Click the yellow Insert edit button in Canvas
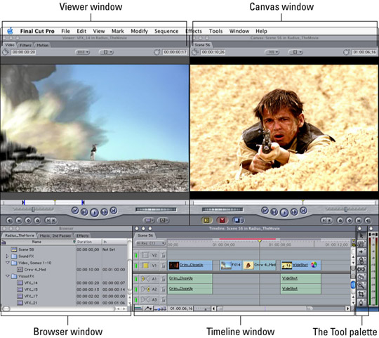Screen dimensions: 379x338 [x=206, y=220]
